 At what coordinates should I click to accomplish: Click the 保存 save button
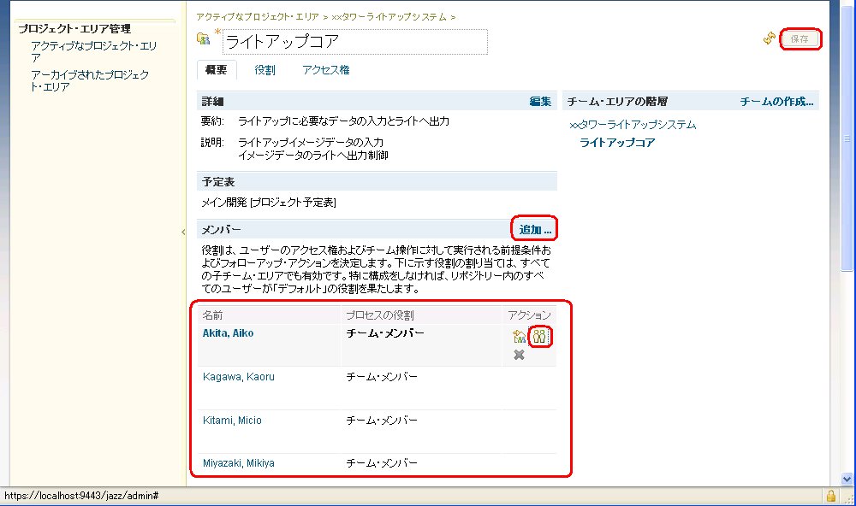click(800, 38)
